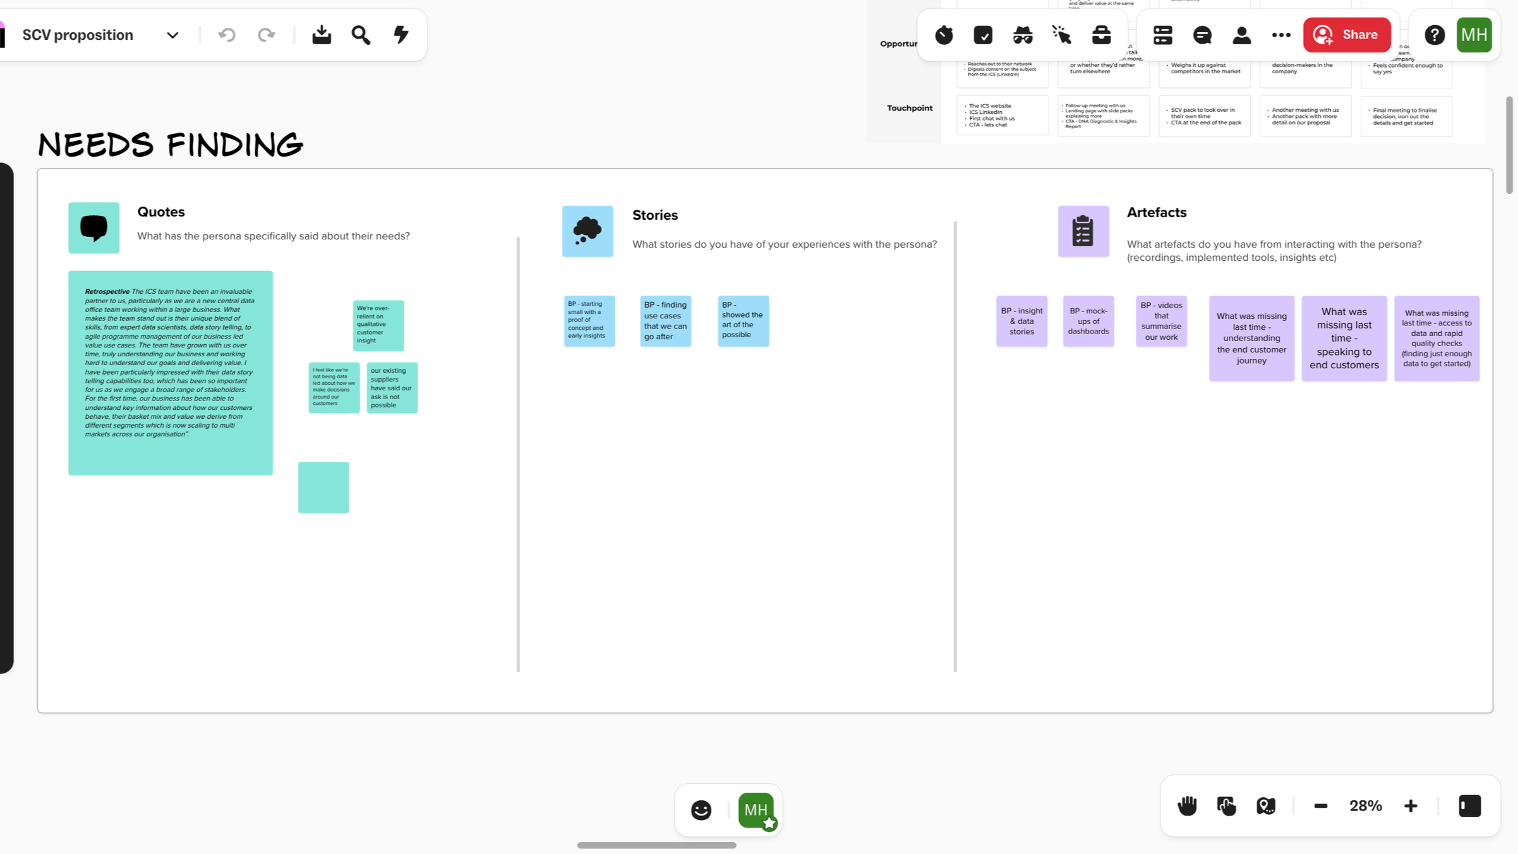The image size is (1518, 854).
Task: Open the MH profile avatar at top right
Action: pos(1474,35)
